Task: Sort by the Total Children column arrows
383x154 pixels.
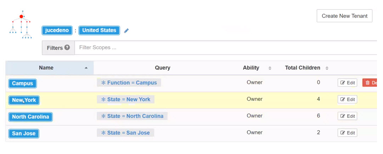Action: click(x=327, y=68)
